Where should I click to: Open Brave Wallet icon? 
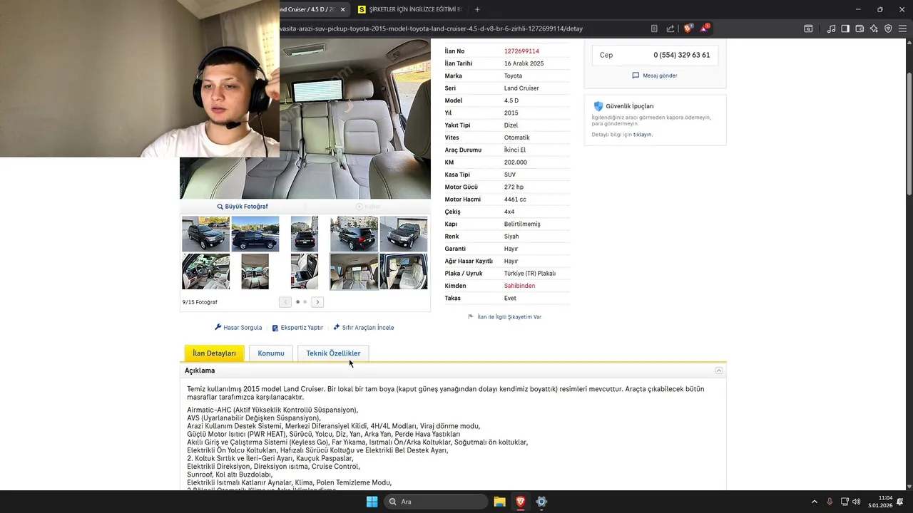point(860,28)
